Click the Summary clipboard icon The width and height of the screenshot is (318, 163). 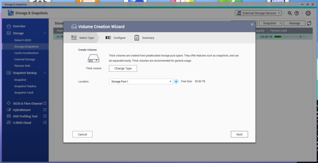pos(137,38)
